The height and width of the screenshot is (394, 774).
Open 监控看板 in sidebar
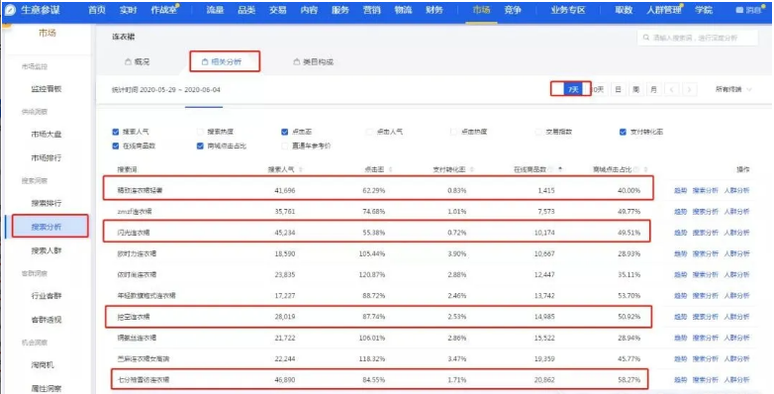[x=47, y=89]
